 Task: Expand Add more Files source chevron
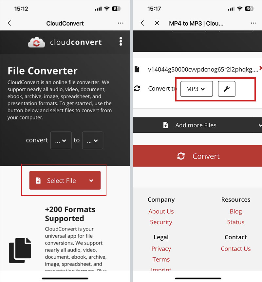point(260,125)
